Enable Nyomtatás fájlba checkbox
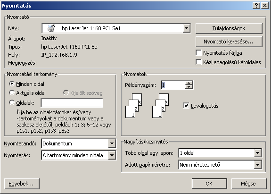This screenshot has height=194, width=271. (198, 52)
